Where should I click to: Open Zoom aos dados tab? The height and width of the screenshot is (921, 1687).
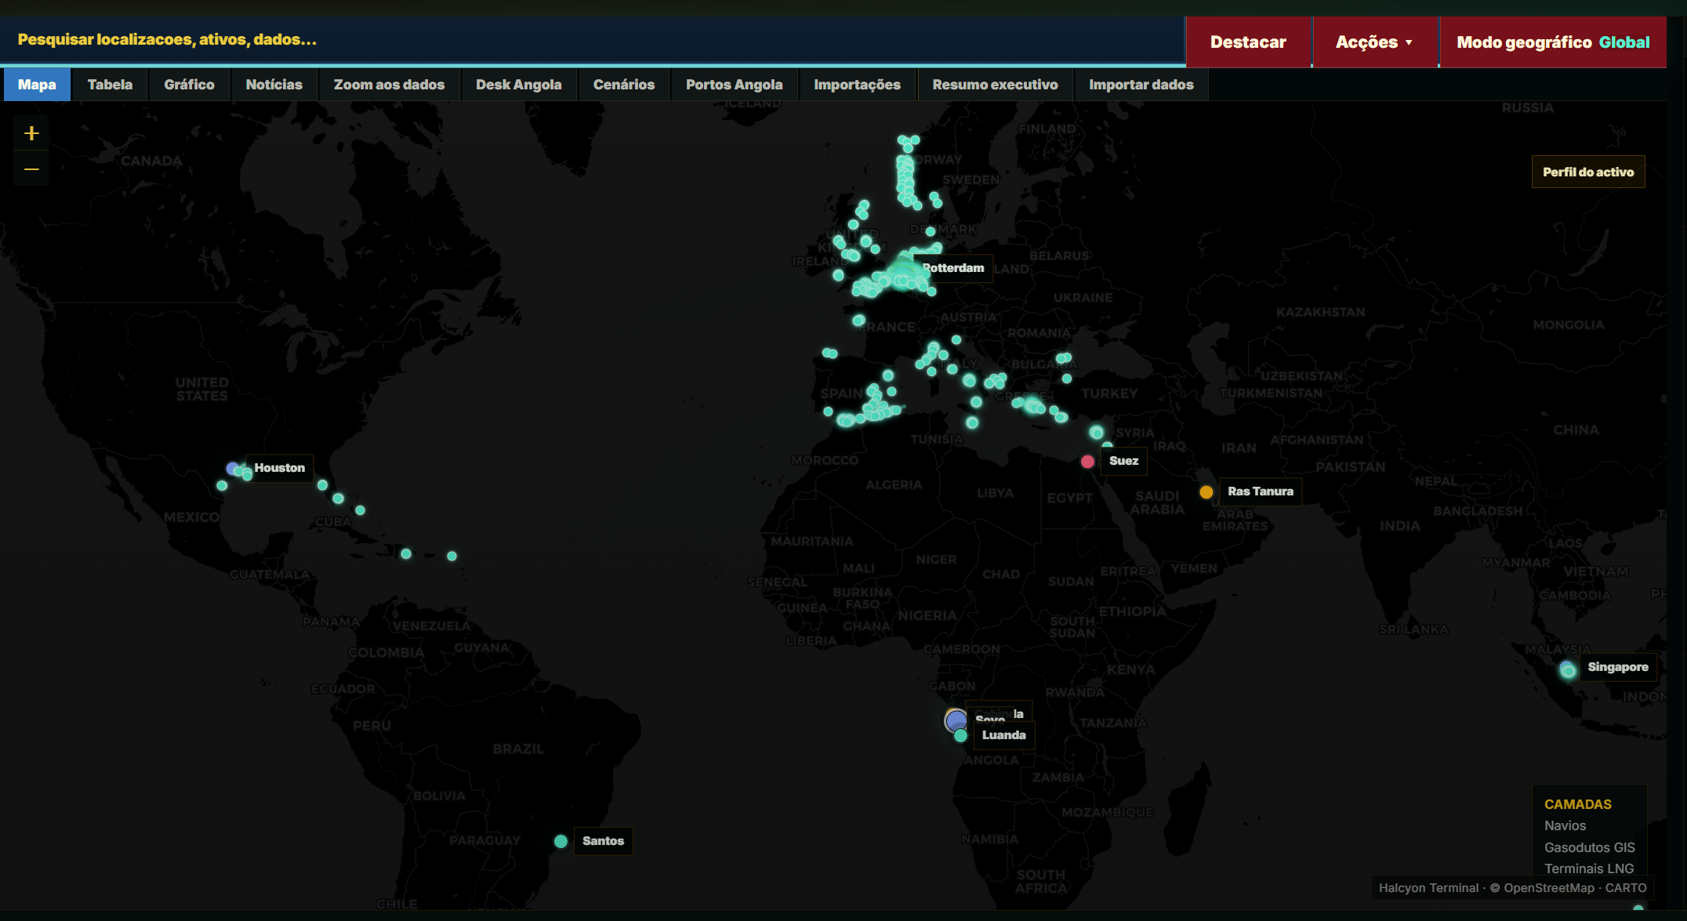click(389, 85)
